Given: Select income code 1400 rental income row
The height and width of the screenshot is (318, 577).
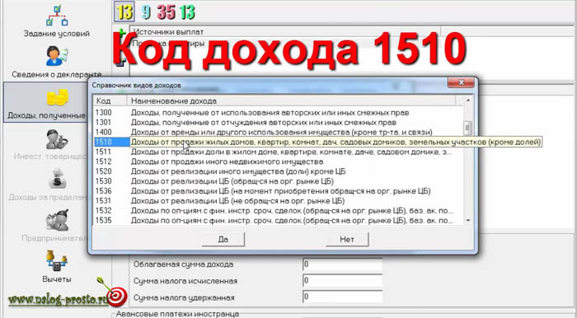Looking at the screenshot, I should click(279, 132).
